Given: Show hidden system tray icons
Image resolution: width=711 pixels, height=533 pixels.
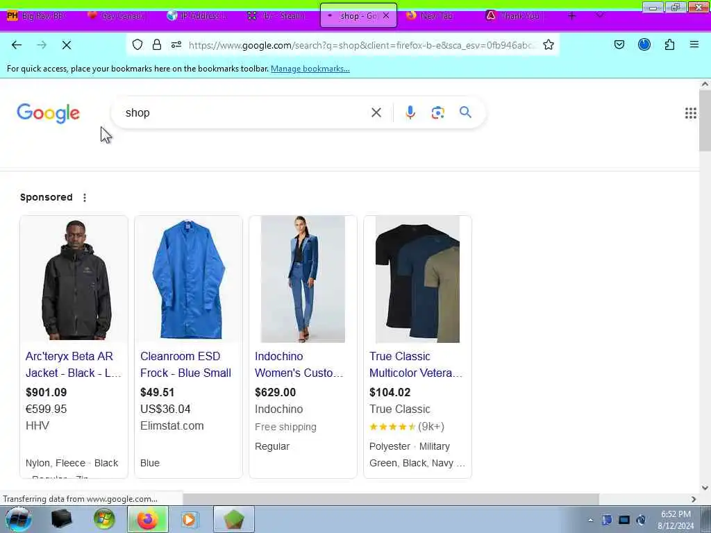Looking at the screenshot, I should point(590,520).
